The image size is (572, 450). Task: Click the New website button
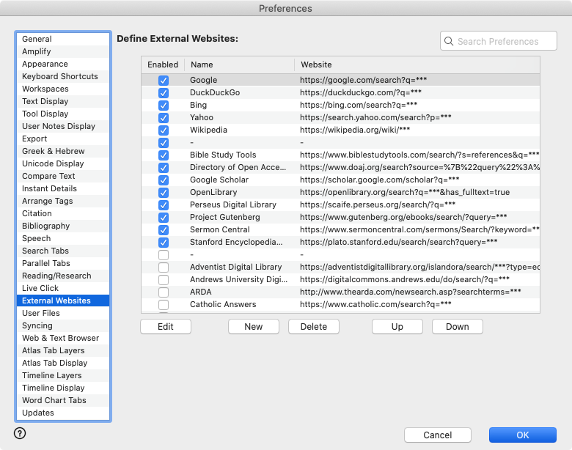point(253,327)
